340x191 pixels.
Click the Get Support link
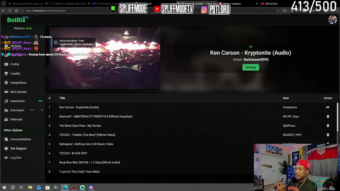[18, 149]
